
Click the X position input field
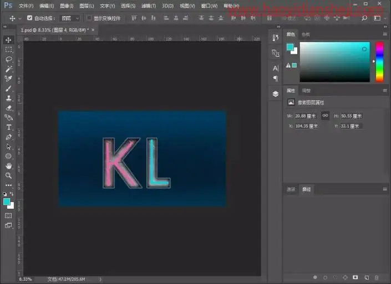[x=307, y=126]
